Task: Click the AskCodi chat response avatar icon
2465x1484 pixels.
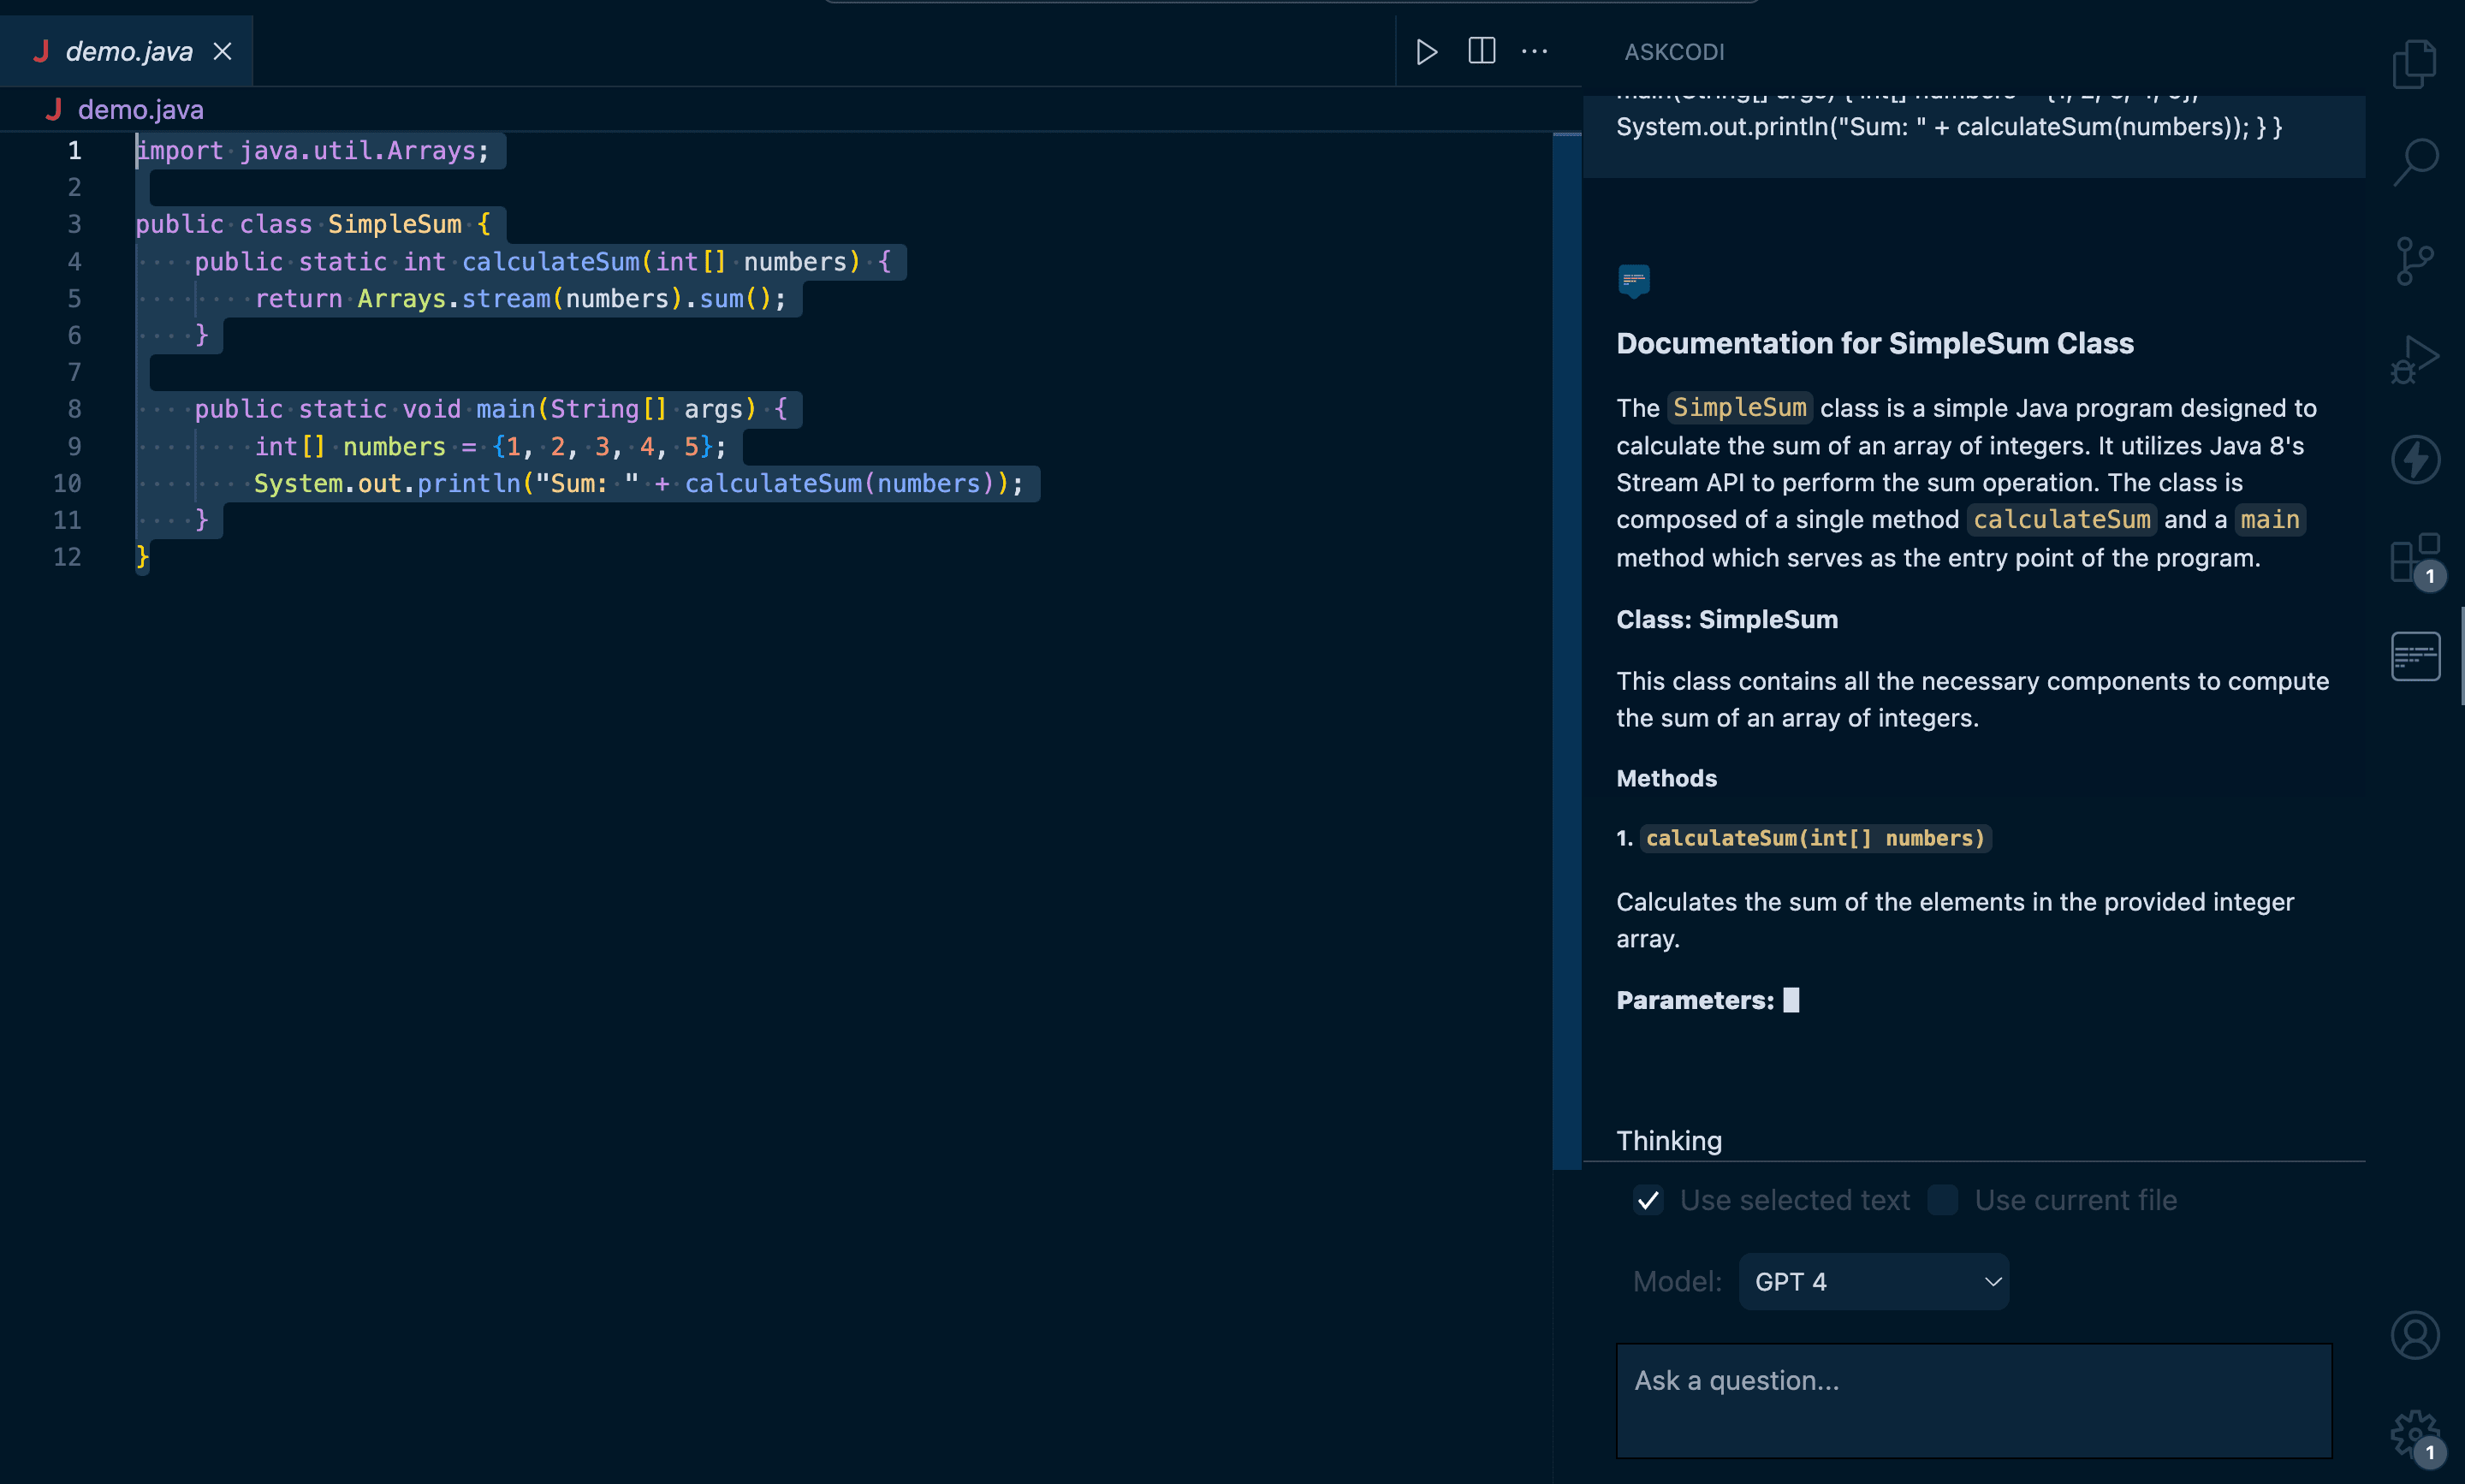Action: coord(1633,281)
